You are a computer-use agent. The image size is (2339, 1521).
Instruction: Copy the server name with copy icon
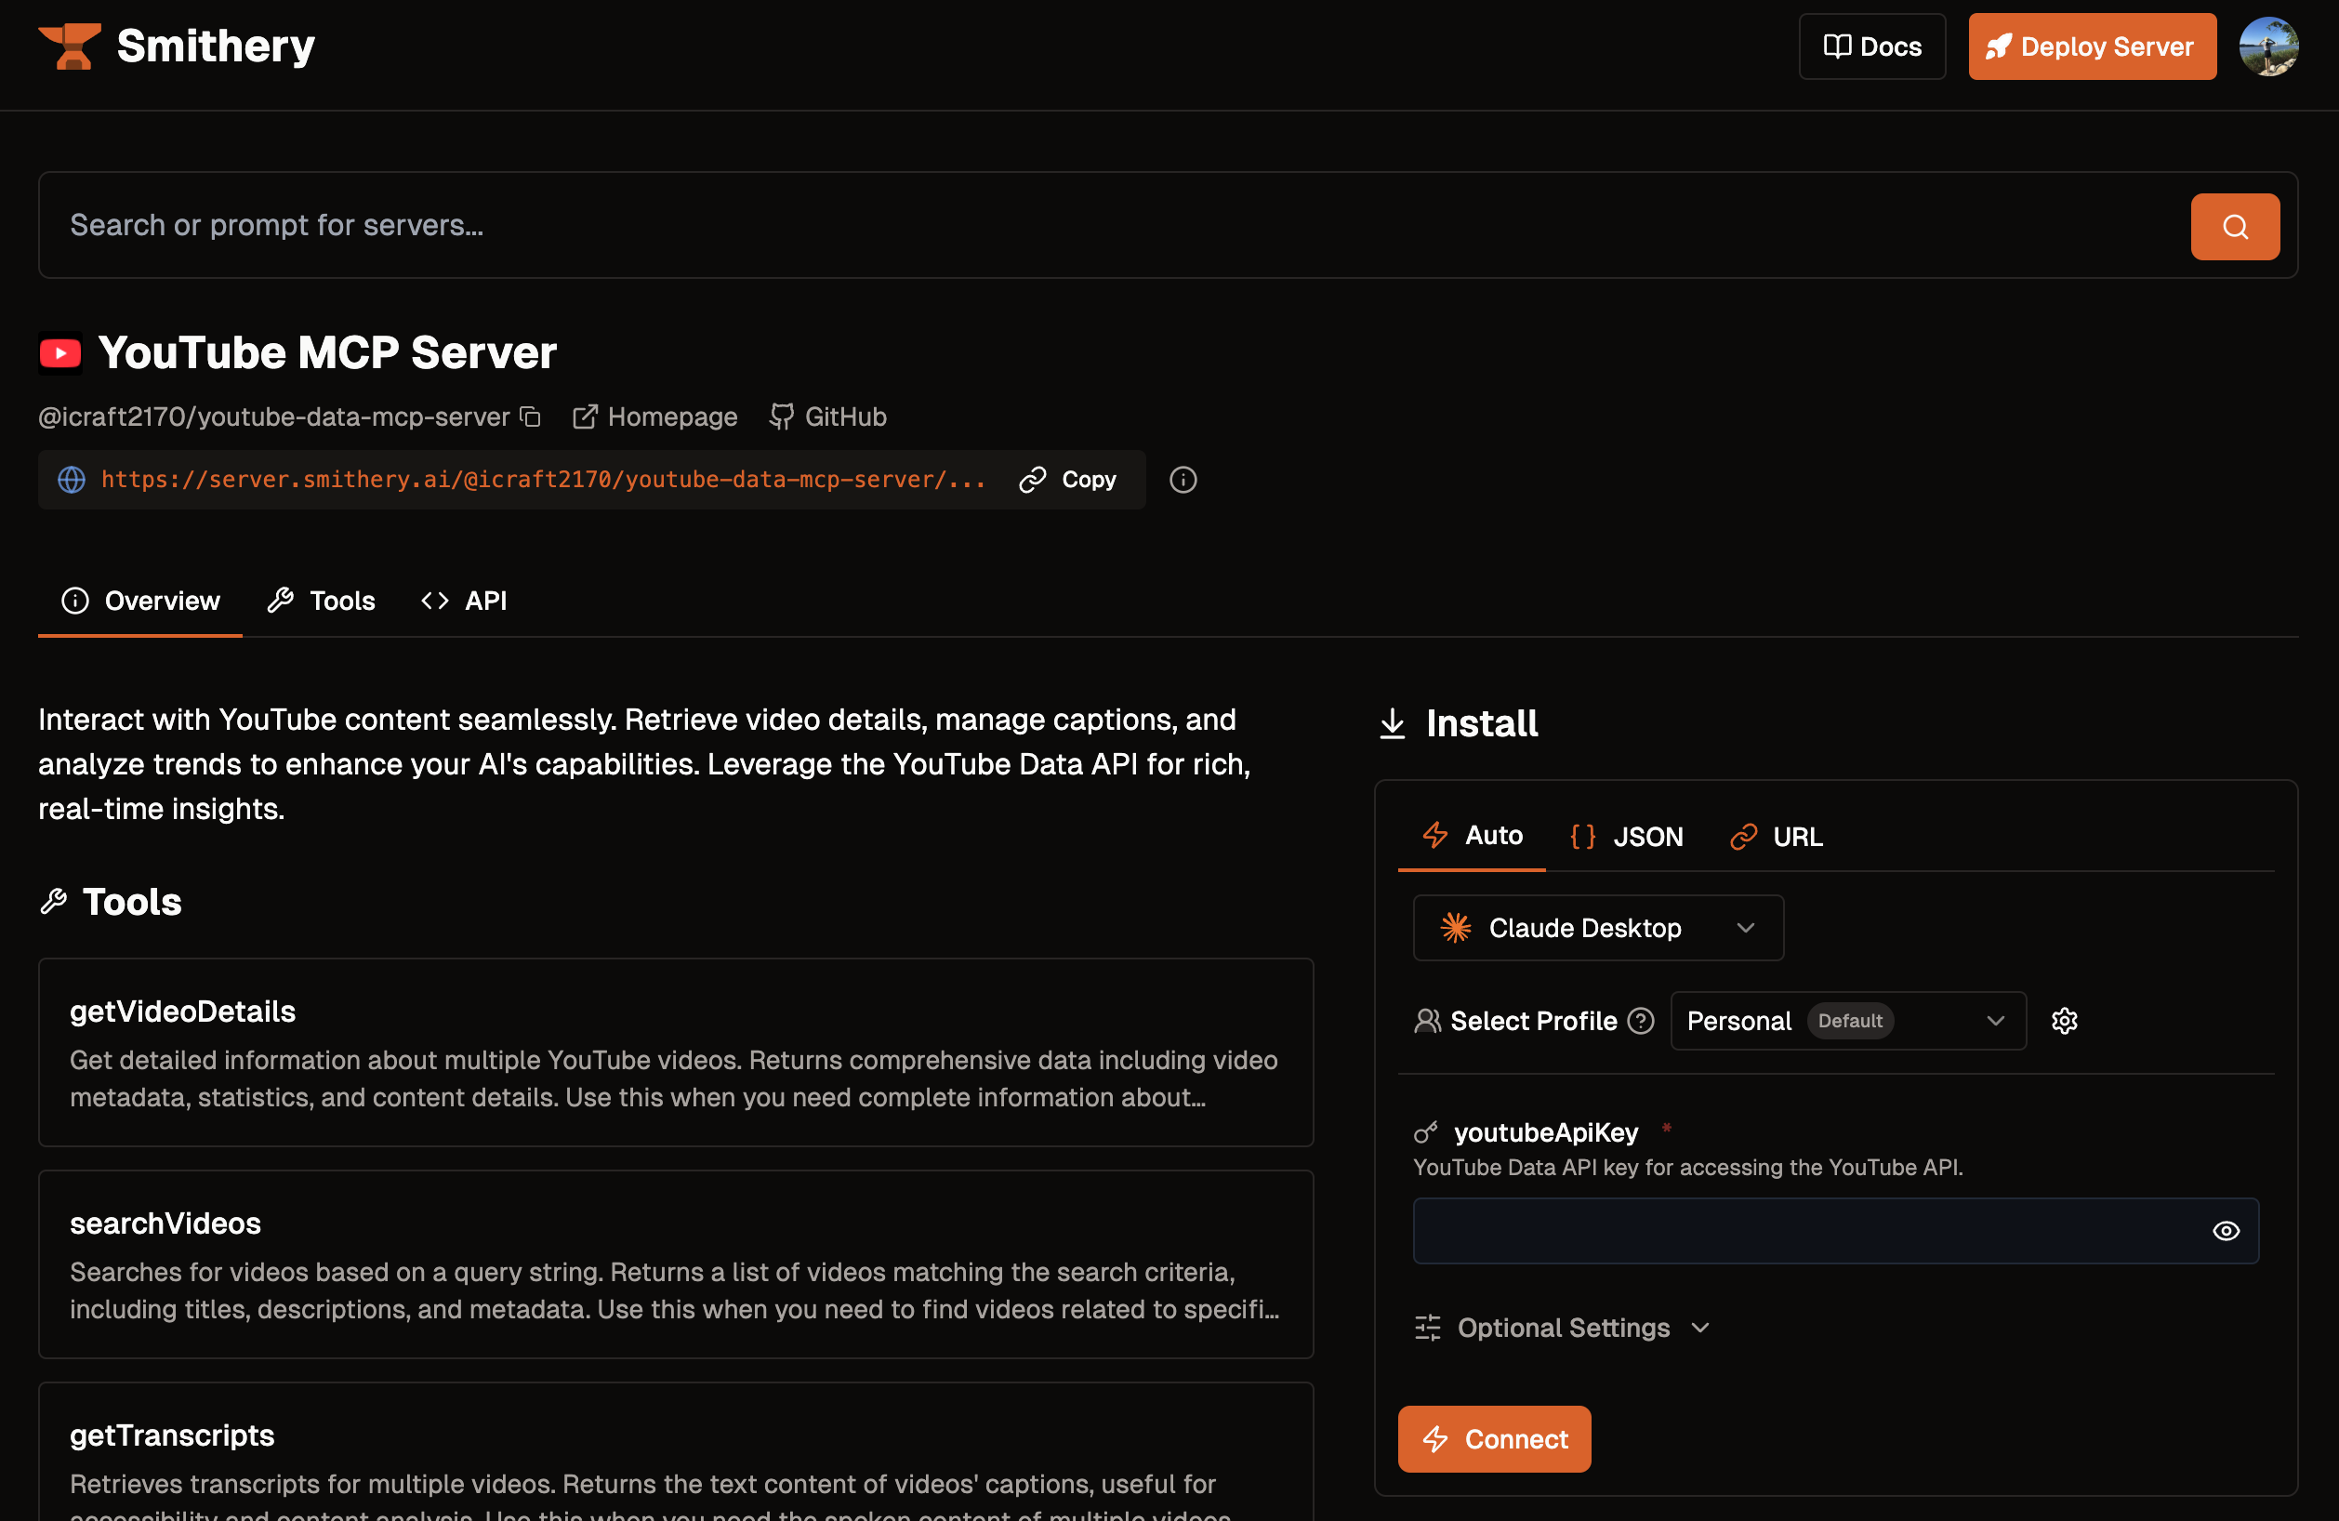tap(531, 417)
